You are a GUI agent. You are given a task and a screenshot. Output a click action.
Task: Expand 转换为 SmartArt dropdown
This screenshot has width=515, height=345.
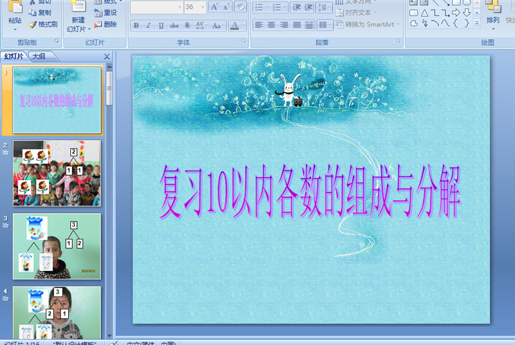pyautogui.click(x=398, y=24)
